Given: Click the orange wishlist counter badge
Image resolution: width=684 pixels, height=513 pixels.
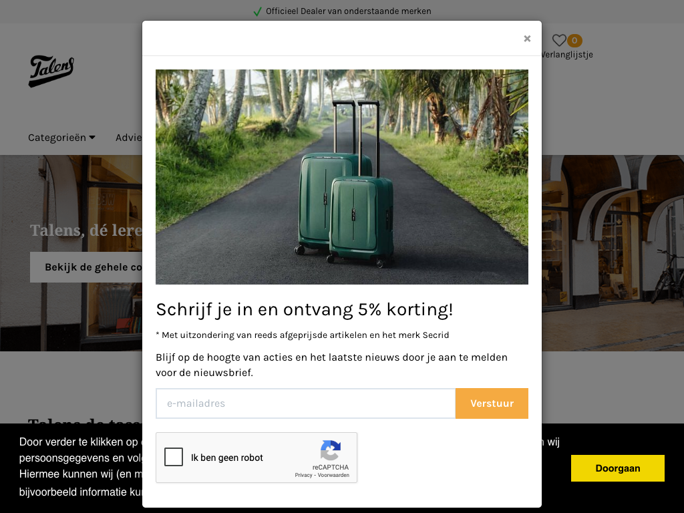Looking at the screenshot, I should (x=574, y=41).
